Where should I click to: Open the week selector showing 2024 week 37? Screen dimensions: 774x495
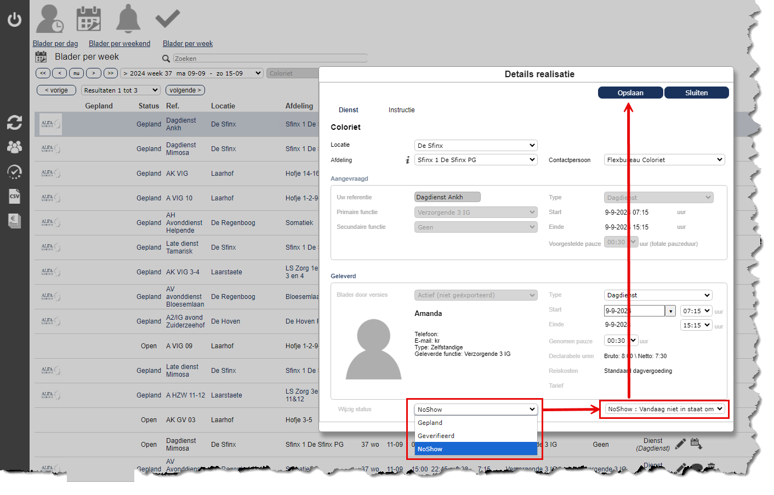coord(192,73)
